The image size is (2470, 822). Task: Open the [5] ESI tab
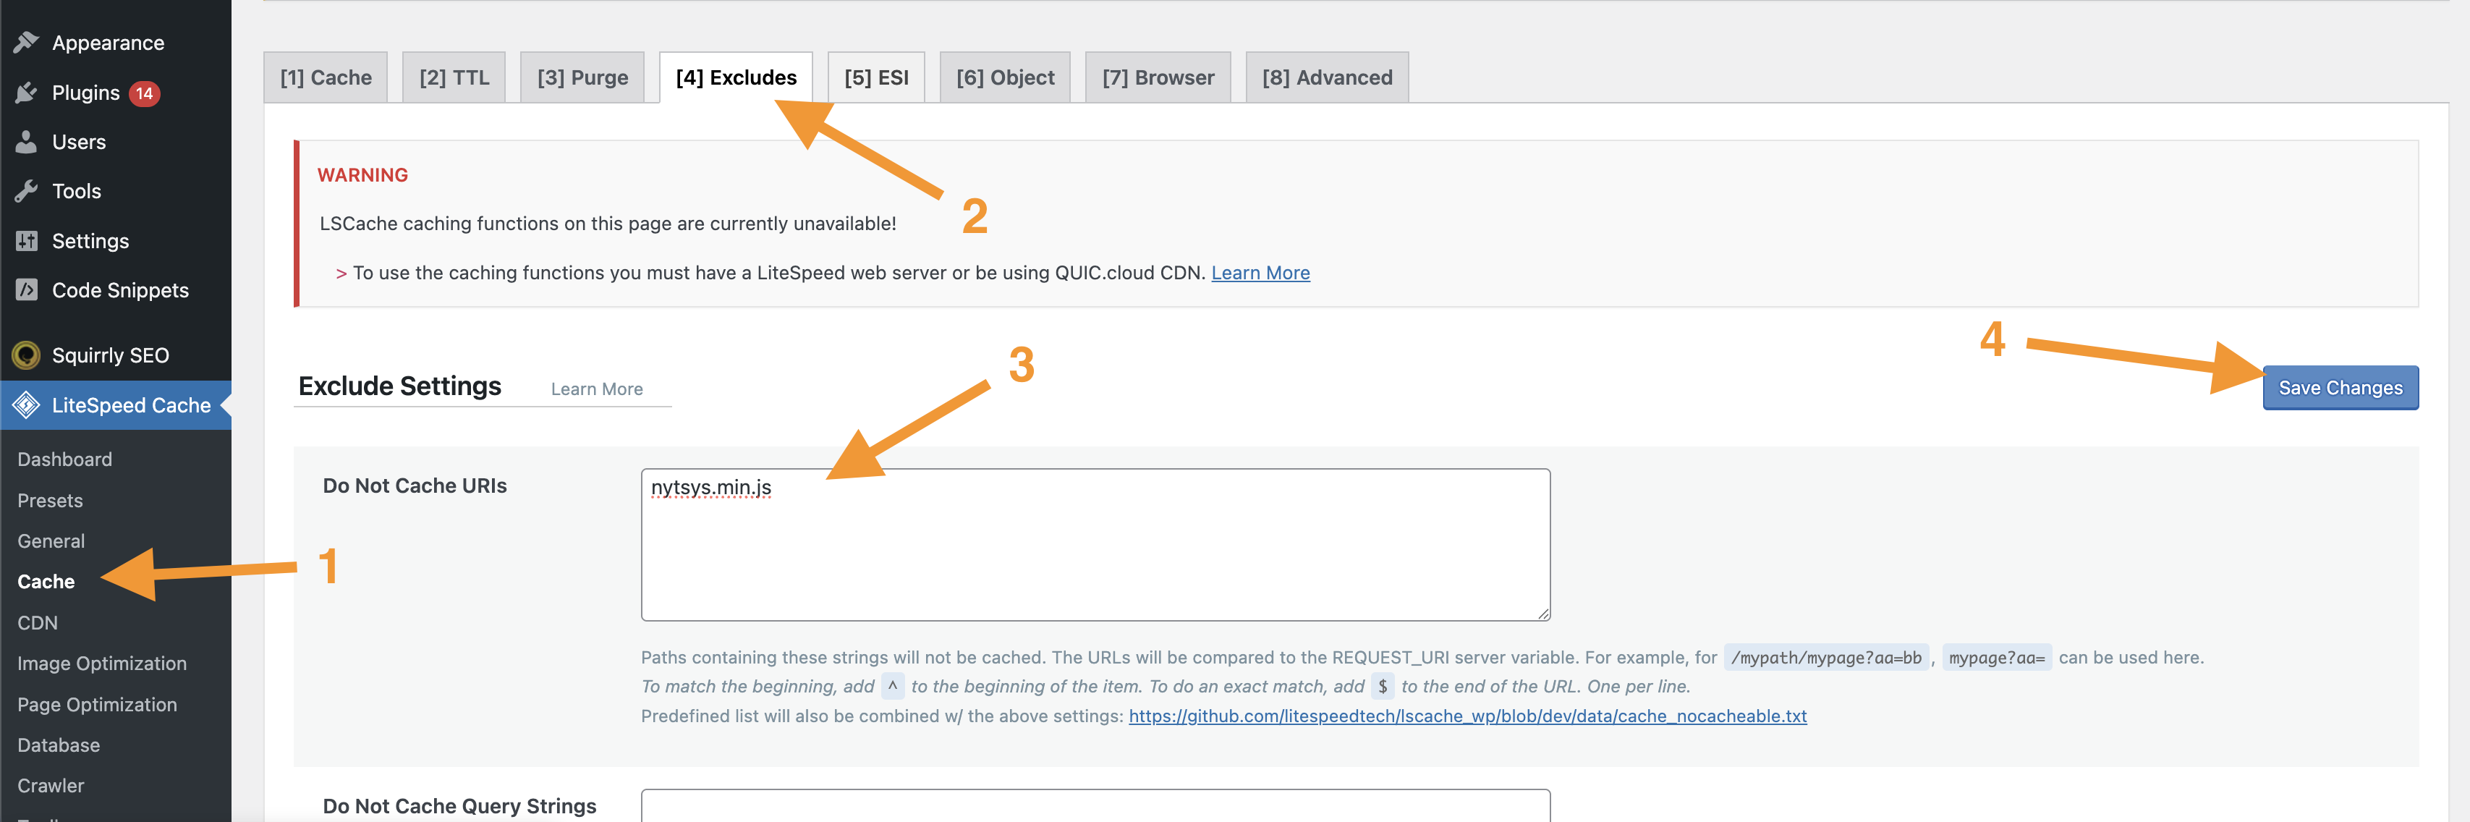click(875, 77)
